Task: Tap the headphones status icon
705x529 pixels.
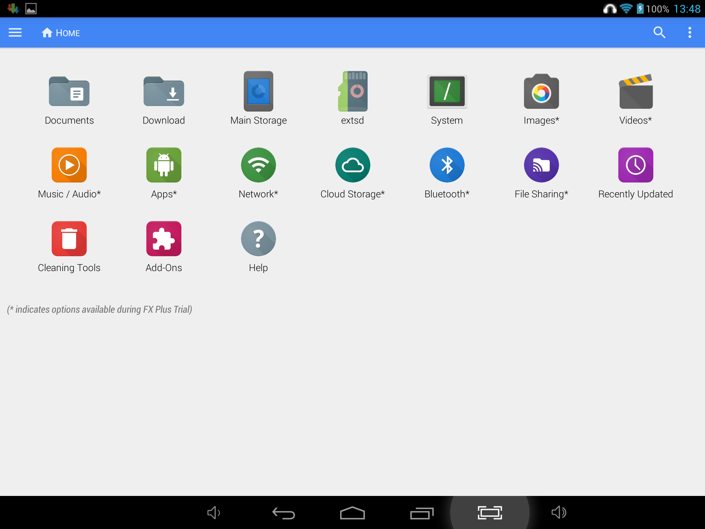Action: point(610,9)
